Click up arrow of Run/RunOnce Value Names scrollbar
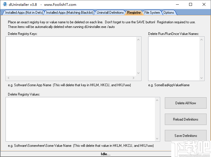 pyautogui.click(x=201, y=40)
